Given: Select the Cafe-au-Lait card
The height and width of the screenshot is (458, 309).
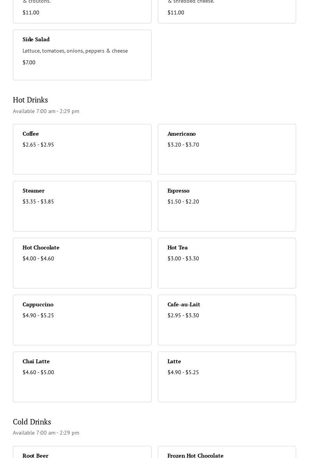Looking at the screenshot, I should click(x=227, y=320).
